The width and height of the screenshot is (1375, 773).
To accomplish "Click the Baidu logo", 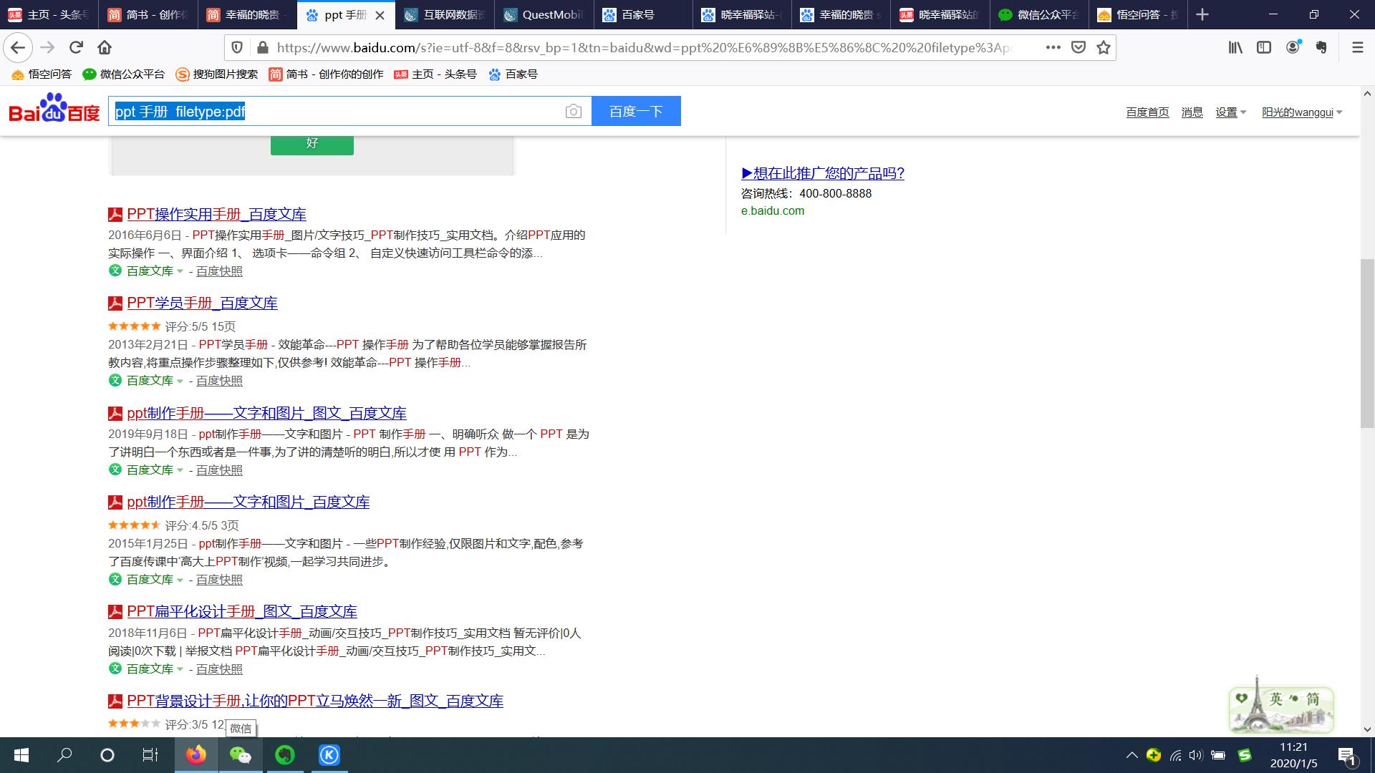I will (x=54, y=108).
